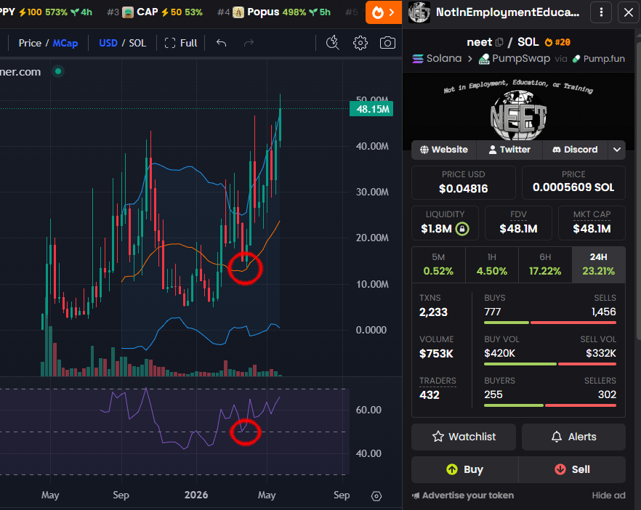
Task: Click the VOLUME $753K value
Action: (x=436, y=354)
